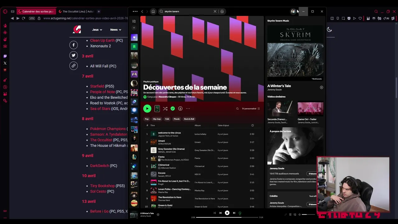The image size is (398, 224).
Task: Toggle the green repeat button in the player
Action: coord(240,213)
